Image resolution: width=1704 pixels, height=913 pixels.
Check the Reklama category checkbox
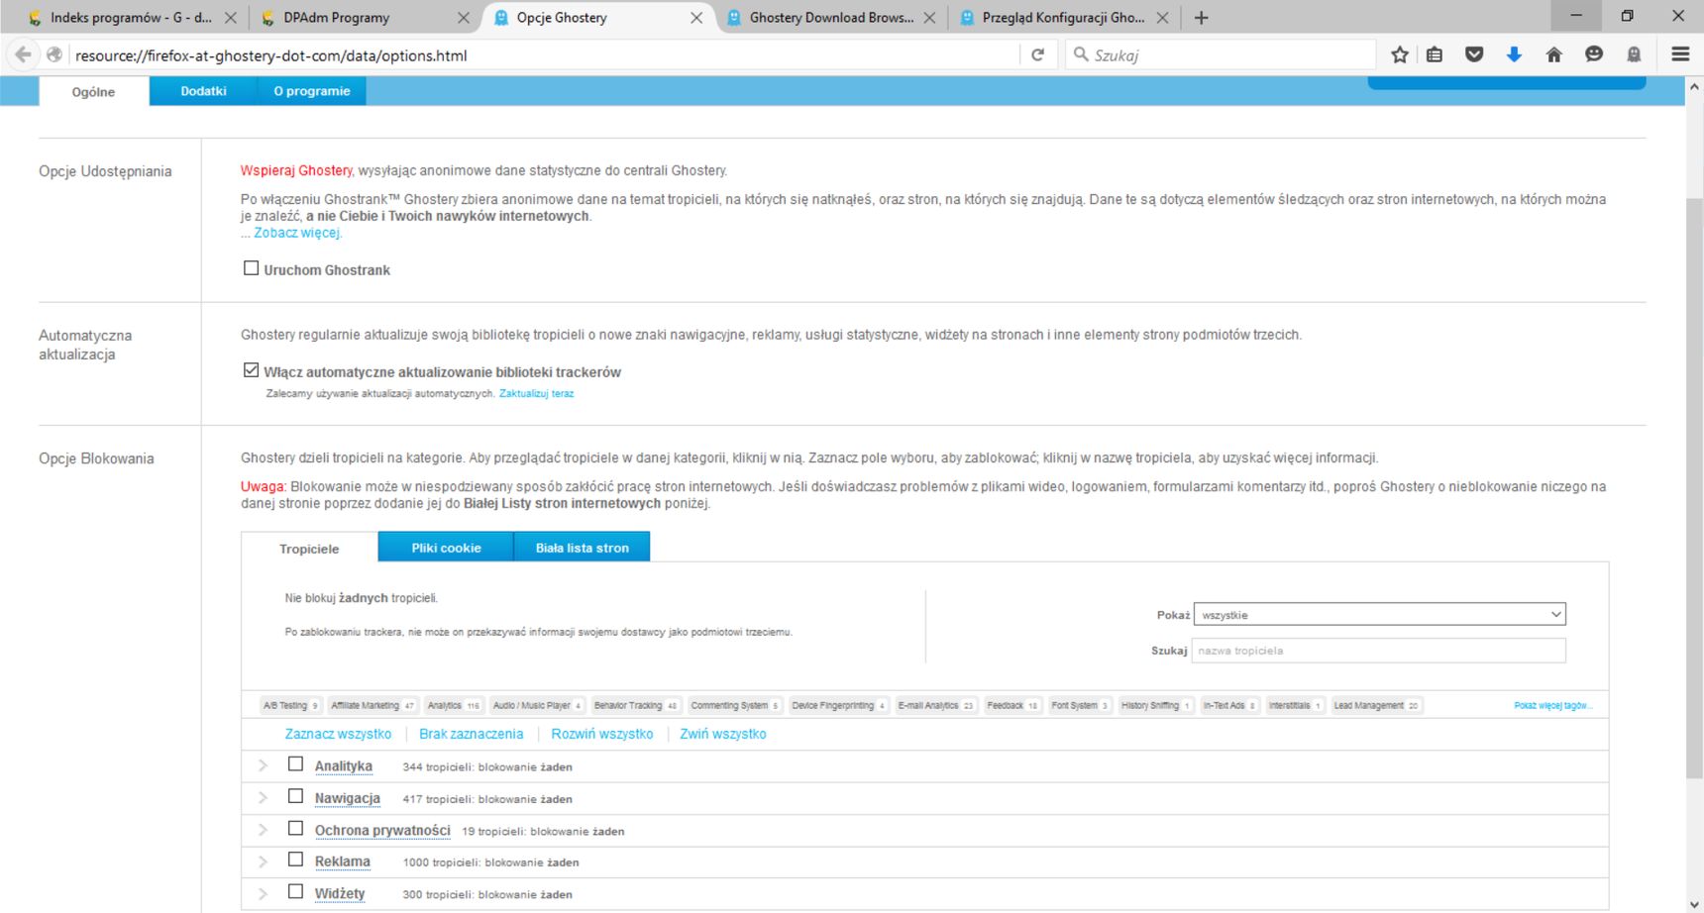click(295, 860)
